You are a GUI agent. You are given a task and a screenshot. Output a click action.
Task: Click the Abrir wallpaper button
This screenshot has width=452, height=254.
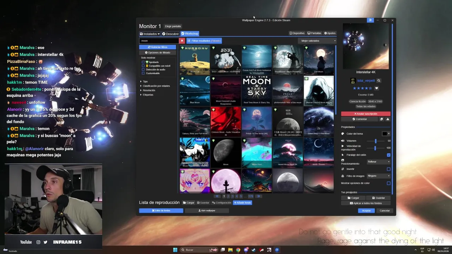(207, 211)
